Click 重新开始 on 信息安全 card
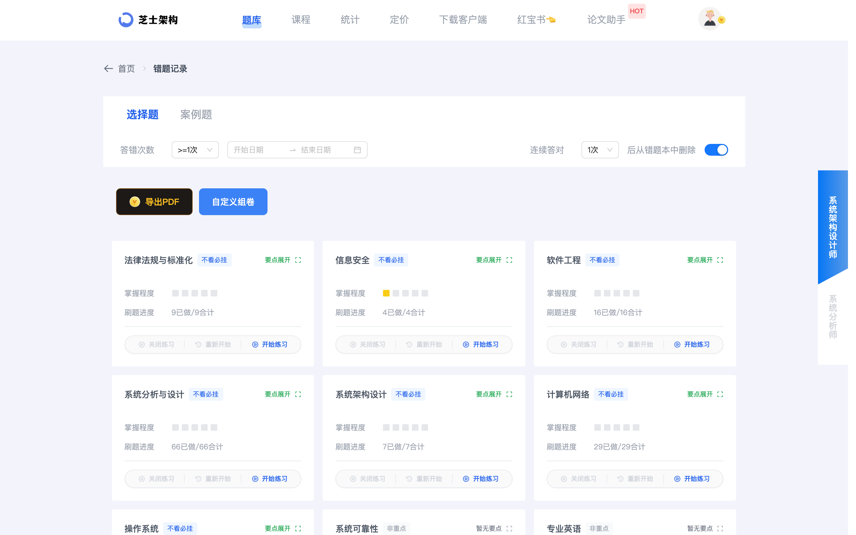The image size is (856, 535). [x=424, y=345]
